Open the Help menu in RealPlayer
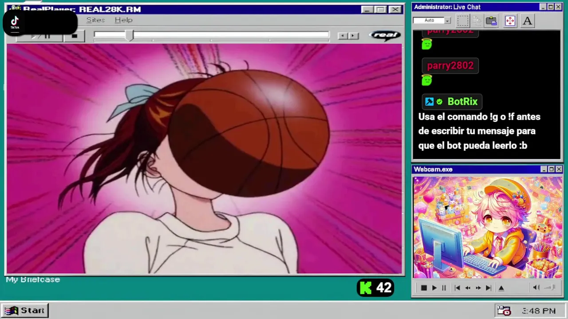The width and height of the screenshot is (568, 319). [123, 20]
